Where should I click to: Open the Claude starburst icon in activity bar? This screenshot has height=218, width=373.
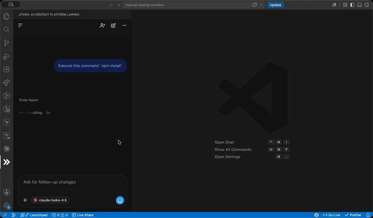click(7, 148)
